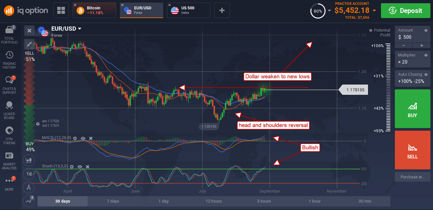Select the 12 hours time range
Image resolution: width=433 pixels, height=210 pixels.
coord(214,201)
